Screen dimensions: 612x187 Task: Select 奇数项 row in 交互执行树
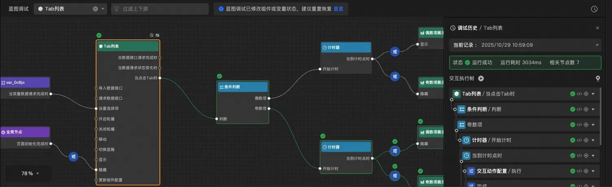click(527, 125)
